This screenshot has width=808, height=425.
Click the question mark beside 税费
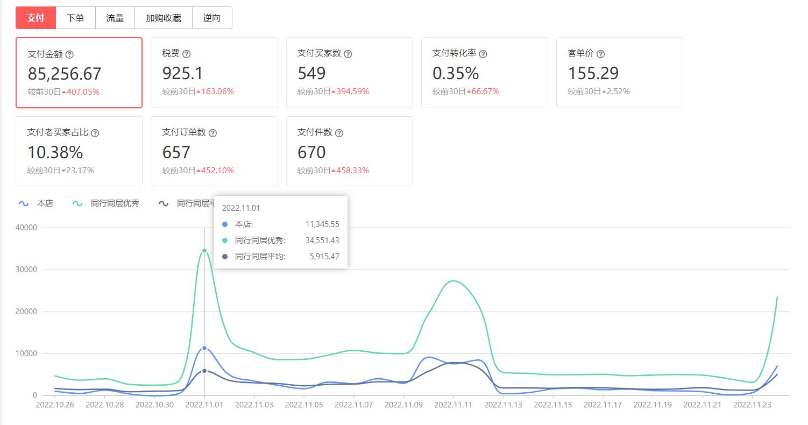click(x=187, y=53)
